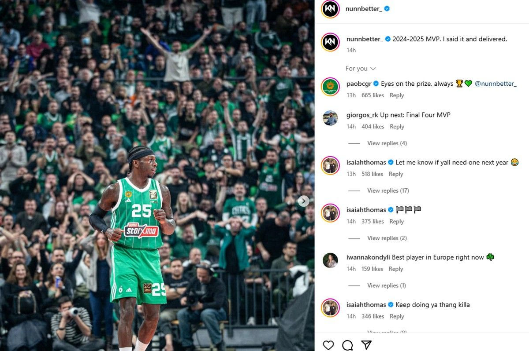View '665 likes' on paobcgr comment

point(373,95)
